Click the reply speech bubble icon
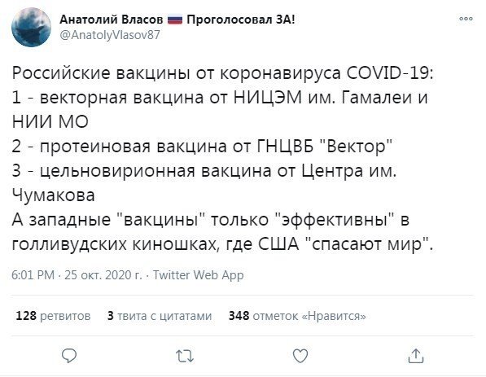 [69, 356]
